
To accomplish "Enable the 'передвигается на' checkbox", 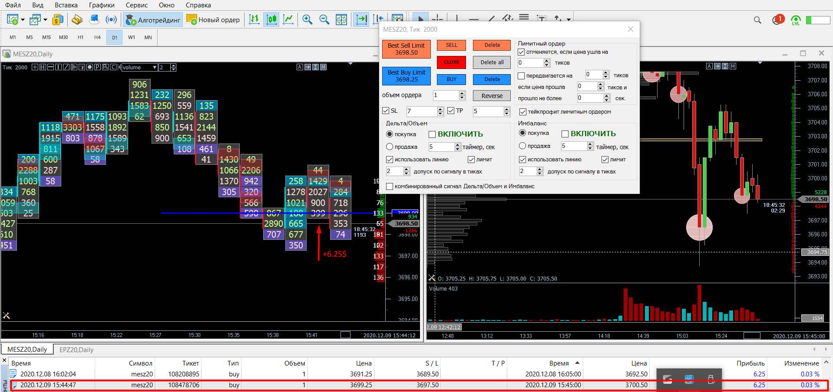I will point(521,76).
